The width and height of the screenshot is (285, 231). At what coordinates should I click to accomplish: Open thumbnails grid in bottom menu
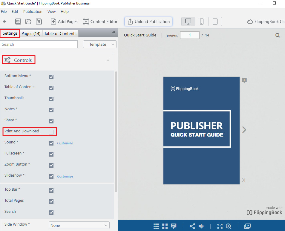[165, 226]
